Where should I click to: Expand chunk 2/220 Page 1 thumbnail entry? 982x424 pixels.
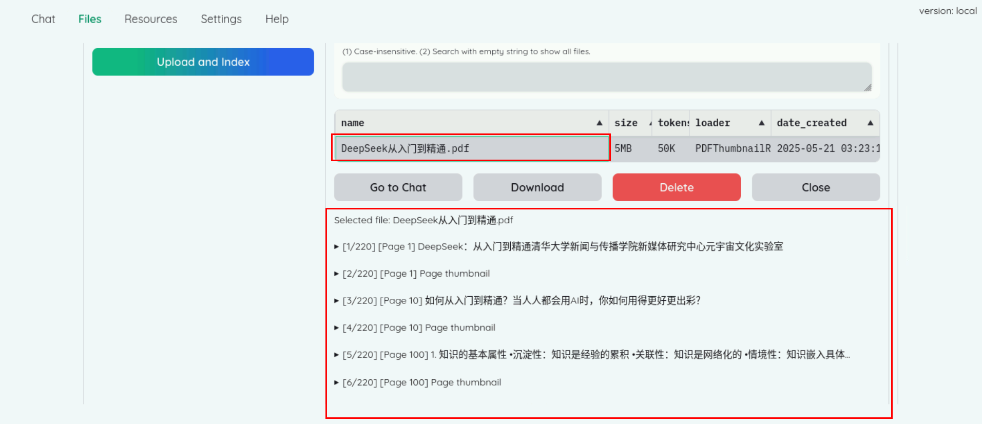[412, 274]
